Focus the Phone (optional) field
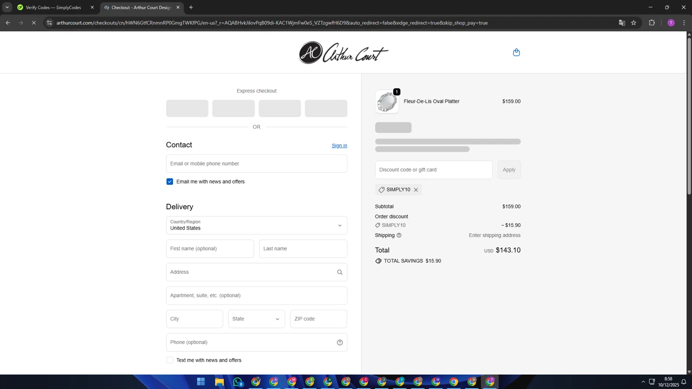The height and width of the screenshot is (389, 692). pyautogui.click(x=257, y=342)
